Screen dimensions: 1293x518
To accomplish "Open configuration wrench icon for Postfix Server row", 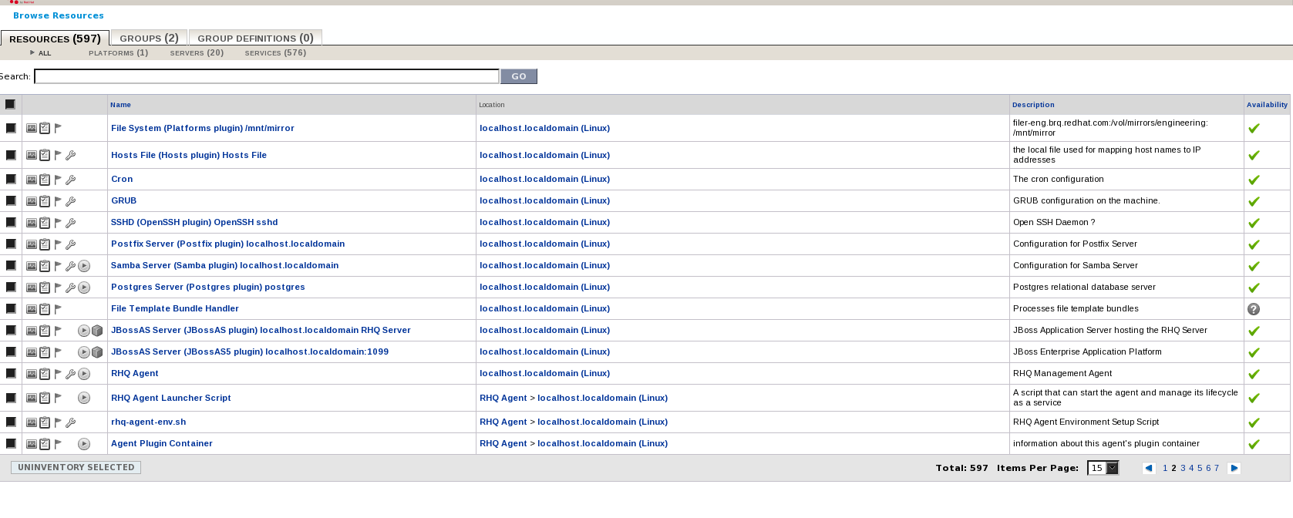I will click(x=71, y=244).
